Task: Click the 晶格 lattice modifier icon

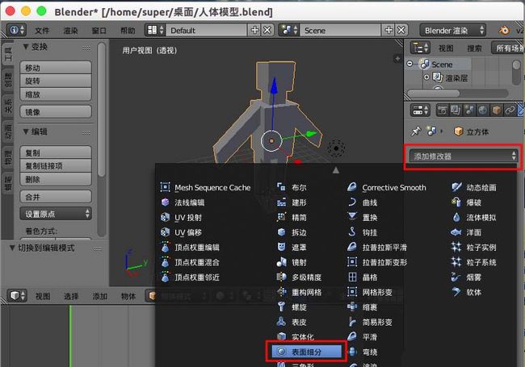Action: point(352,277)
